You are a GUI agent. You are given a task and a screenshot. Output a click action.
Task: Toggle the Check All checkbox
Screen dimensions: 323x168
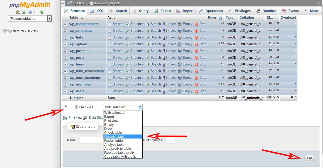[76, 107]
